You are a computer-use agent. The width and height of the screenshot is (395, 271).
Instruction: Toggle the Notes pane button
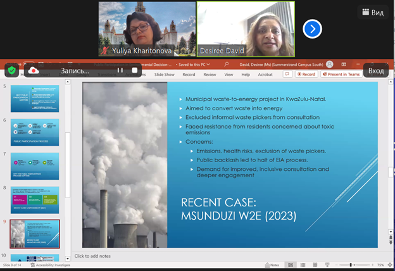[x=272, y=265]
